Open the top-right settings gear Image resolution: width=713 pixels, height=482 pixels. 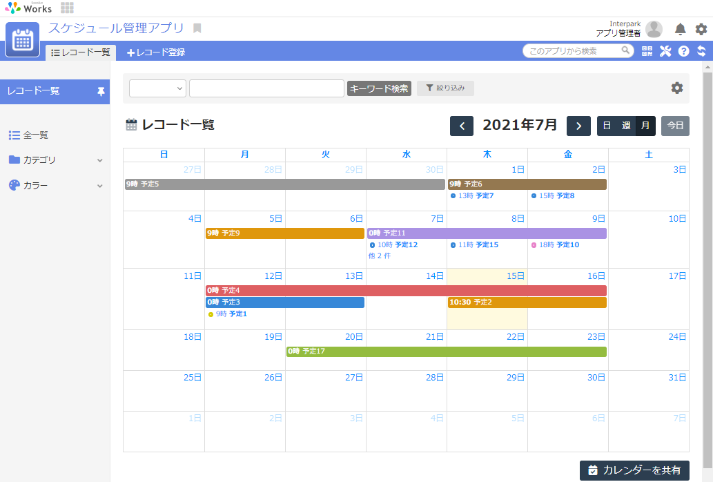click(x=701, y=29)
